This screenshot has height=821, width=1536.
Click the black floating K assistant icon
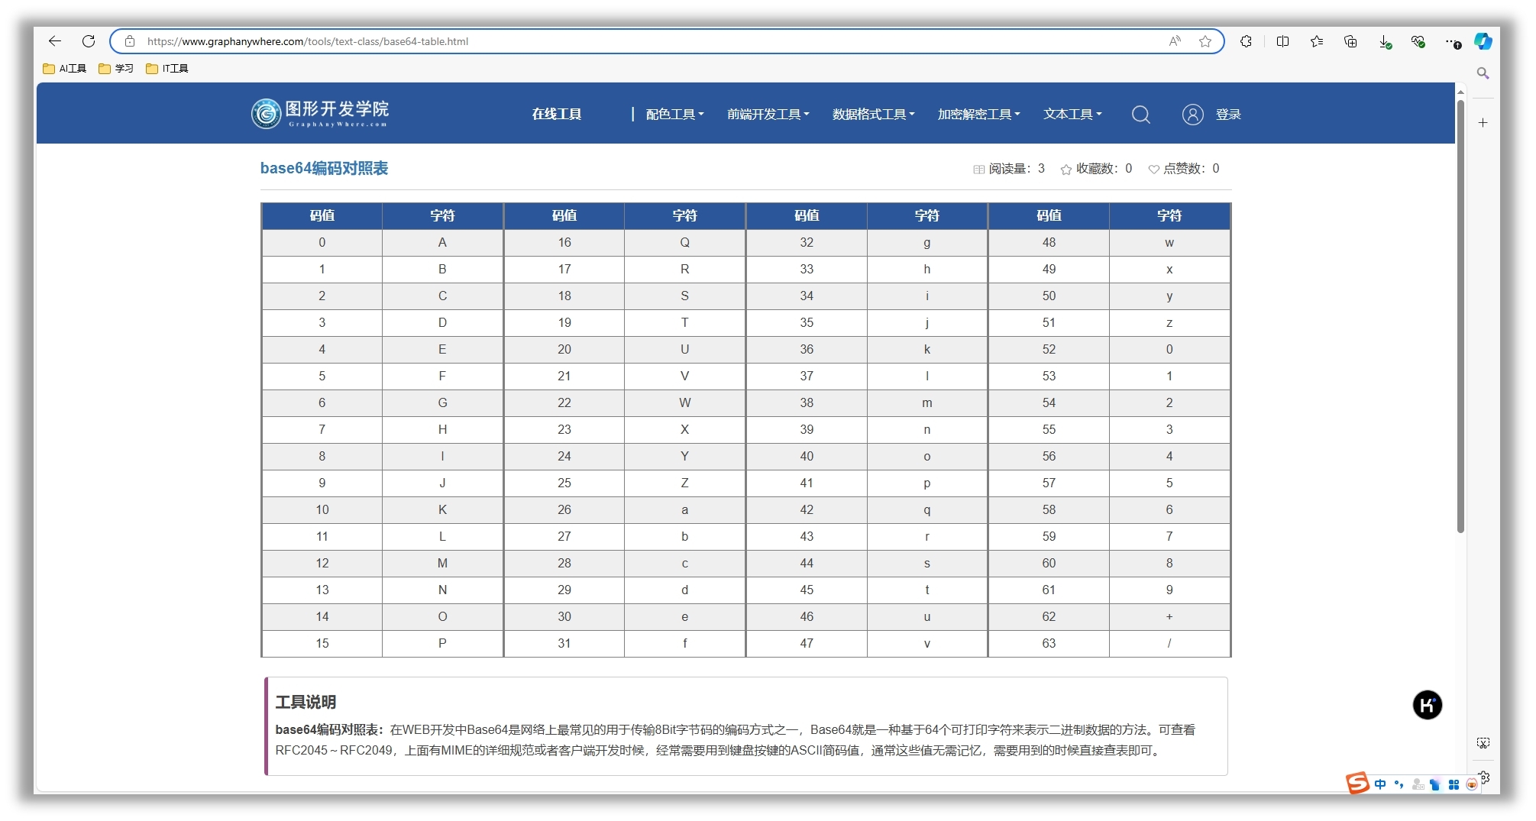[1427, 705]
